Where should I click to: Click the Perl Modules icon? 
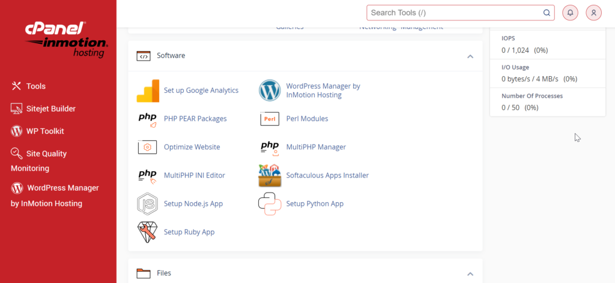click(270, 119)
